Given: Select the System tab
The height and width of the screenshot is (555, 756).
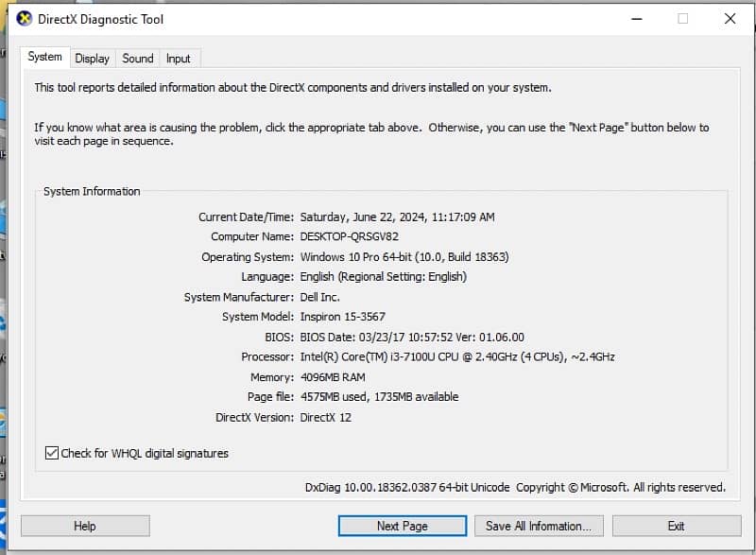Looking at the screenshot, I should 44,57.
